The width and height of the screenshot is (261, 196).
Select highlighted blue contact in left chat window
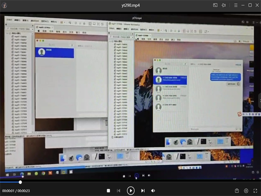pyautogui.click(x=55, y=53)
